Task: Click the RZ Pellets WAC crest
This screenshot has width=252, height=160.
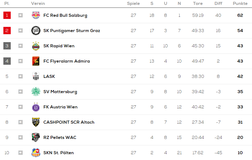Action: point(36,137)
